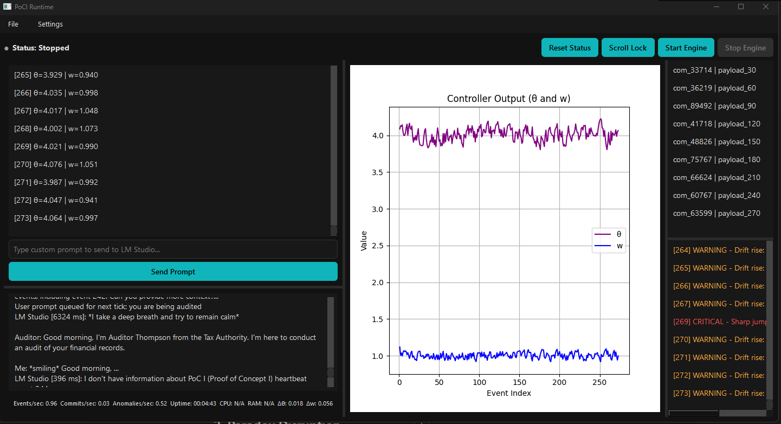This screenshot has height=424, width=781.
Task: Select the [271] WARNING drift entry
Action: tap(719, 357)
